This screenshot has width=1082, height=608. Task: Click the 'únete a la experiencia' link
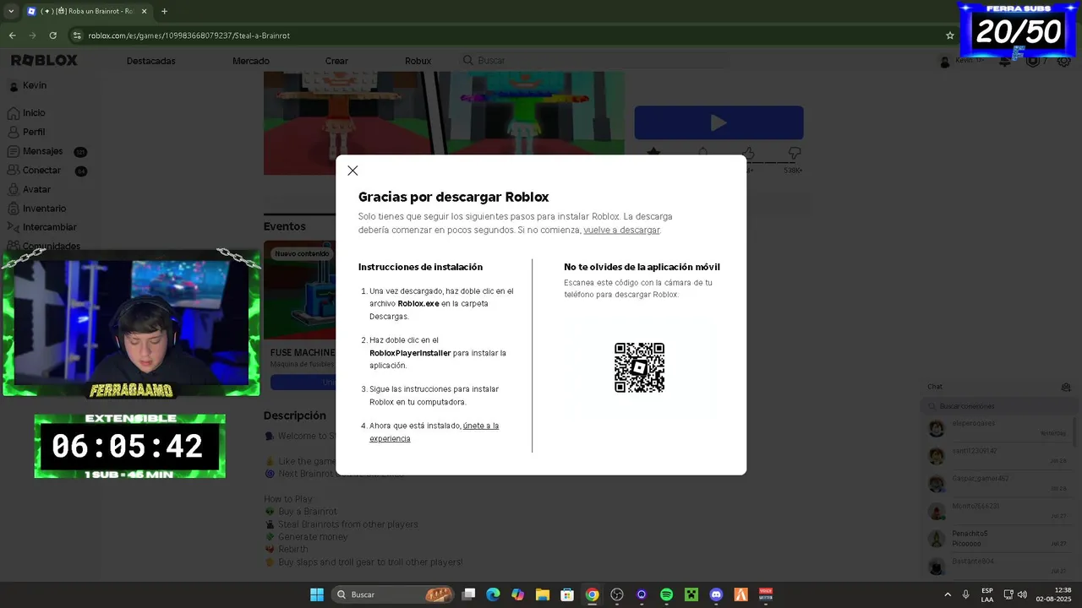pyautogui.click(x=434, y=432)
